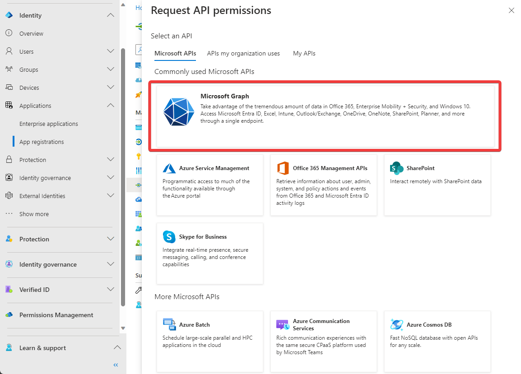The image size is (521, 374).
Task: Collapse the Applications chevron
Action: pyautogui.click(x=111, y=105)
